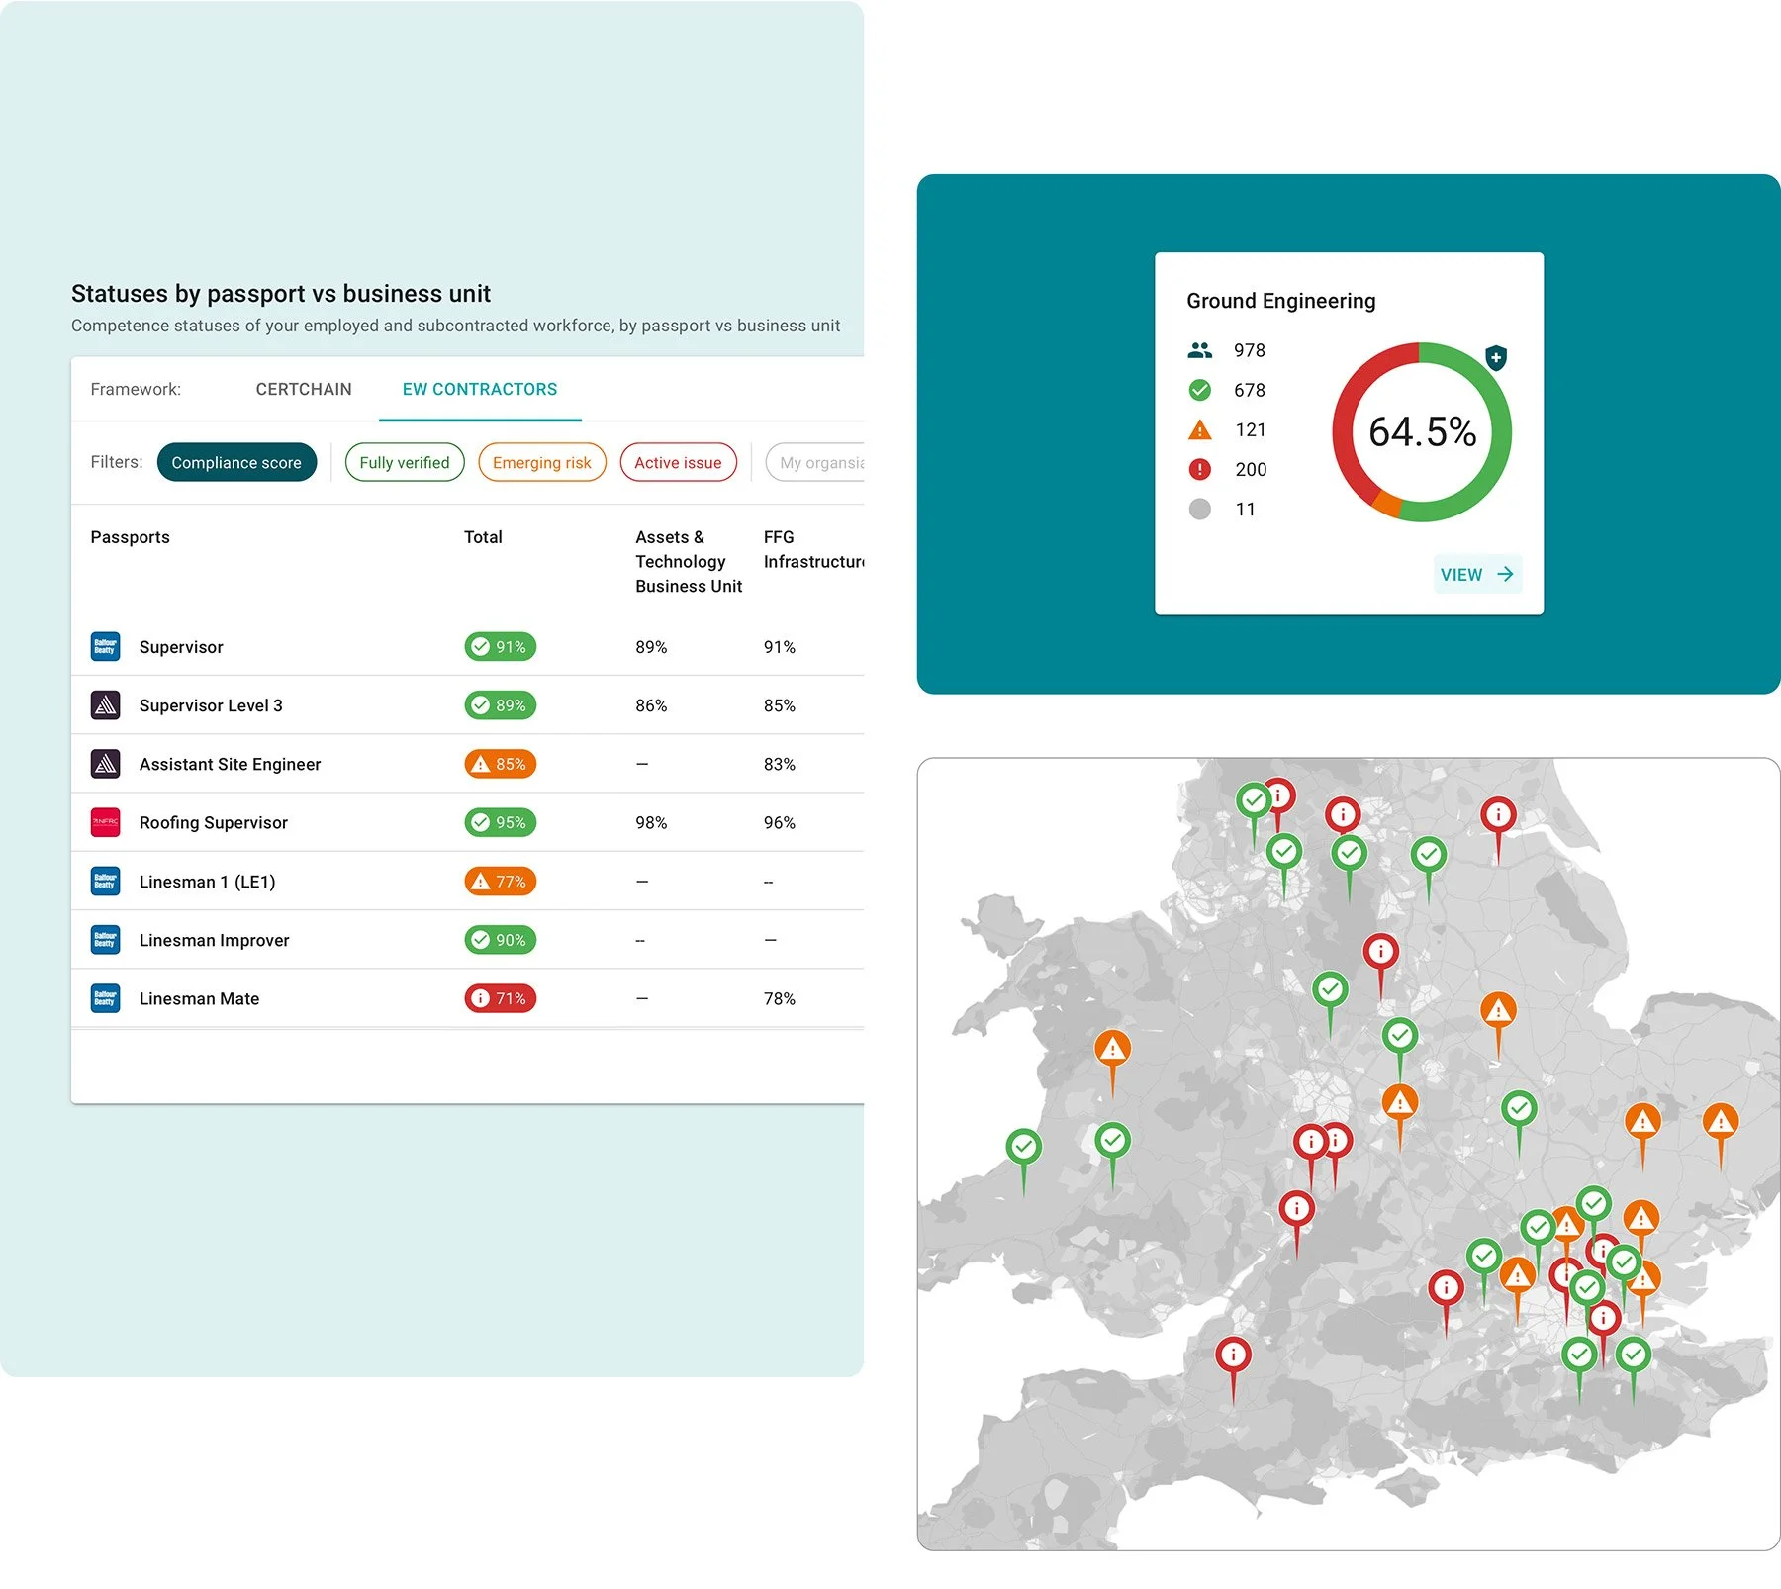Click the green verified check icon beside 678

tap(1200, 390)
